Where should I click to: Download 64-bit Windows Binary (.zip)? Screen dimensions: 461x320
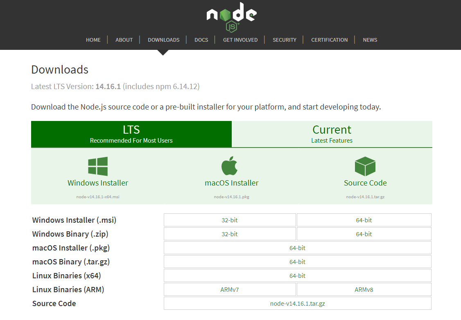pyautogui.click(x=364, y=234)
